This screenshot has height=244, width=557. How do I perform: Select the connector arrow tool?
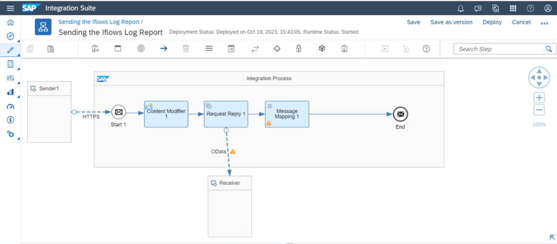163,49
